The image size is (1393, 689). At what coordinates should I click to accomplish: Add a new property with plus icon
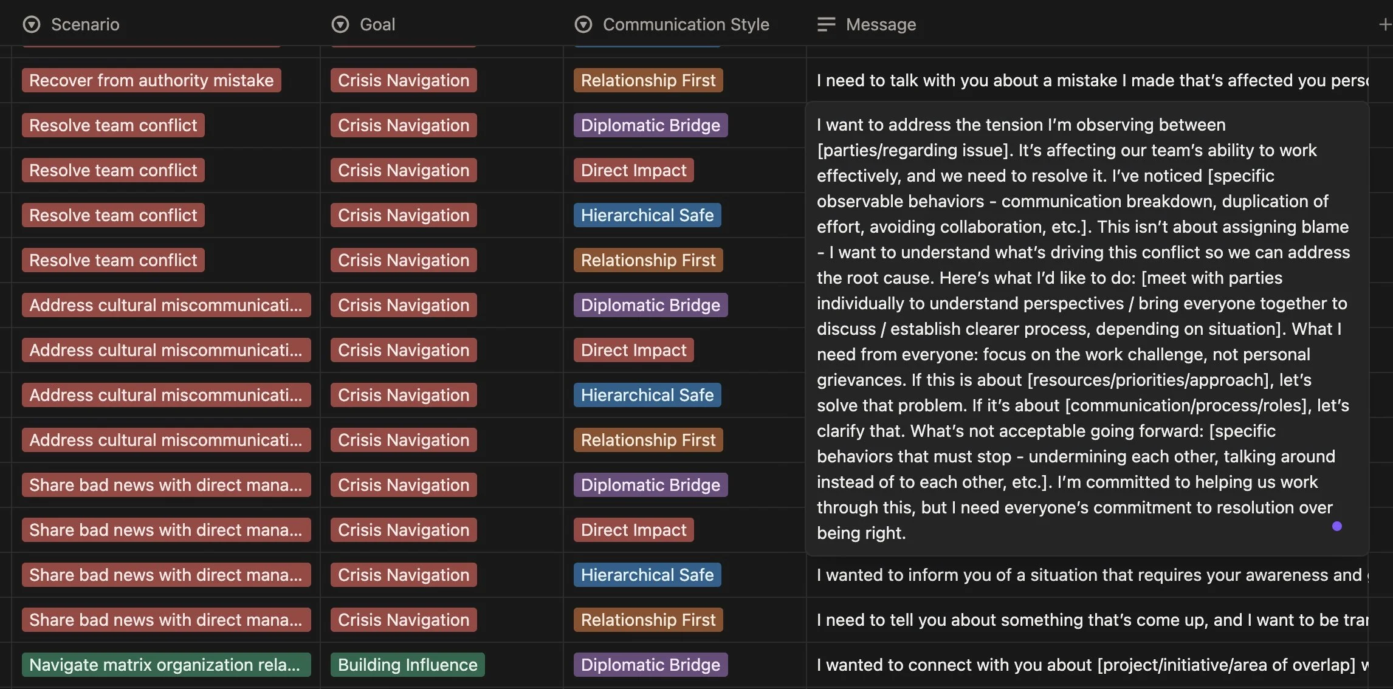(x=1385, y=24)
